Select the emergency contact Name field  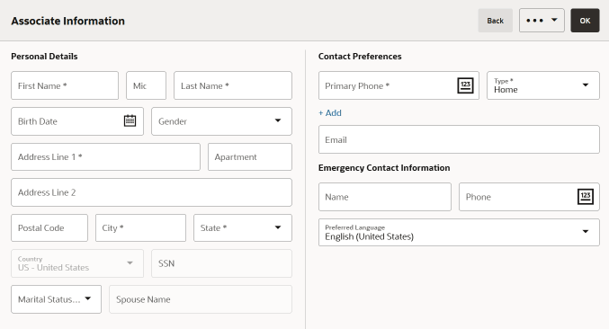pos(385,197)
